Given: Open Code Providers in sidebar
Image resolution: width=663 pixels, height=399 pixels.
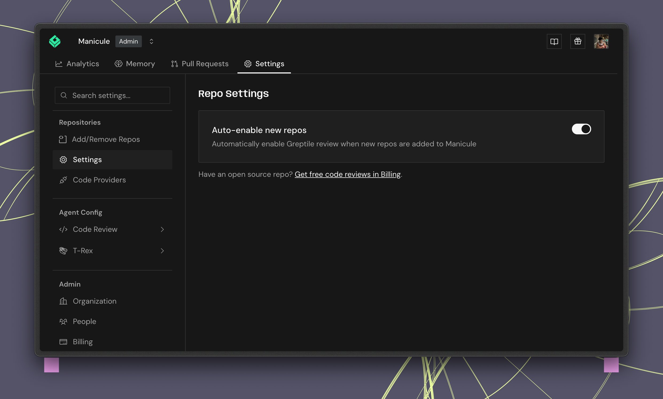Looking at the screenshot, I should coord(112,180).
